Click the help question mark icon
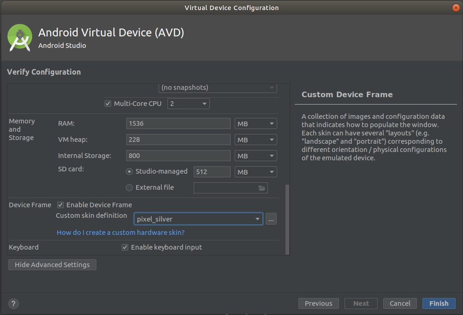Screen dimensions: 463x315 (x=13, y=303)
